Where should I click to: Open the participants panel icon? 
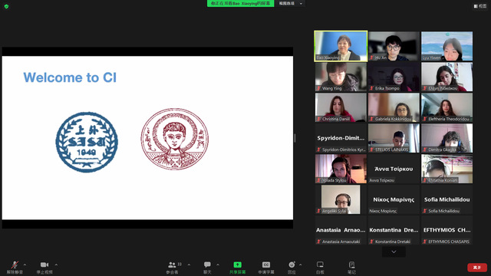point(172,264)
